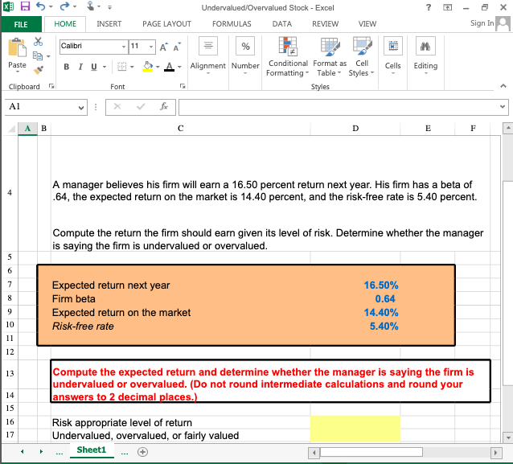Toggle touch/mouse mode icon
Image resolution: width=513 pixels, height=464 pixels.
(91, 6)
